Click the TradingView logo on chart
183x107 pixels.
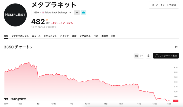[x=15, y=99]
